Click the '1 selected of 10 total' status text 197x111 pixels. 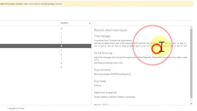tap(16, 108)
